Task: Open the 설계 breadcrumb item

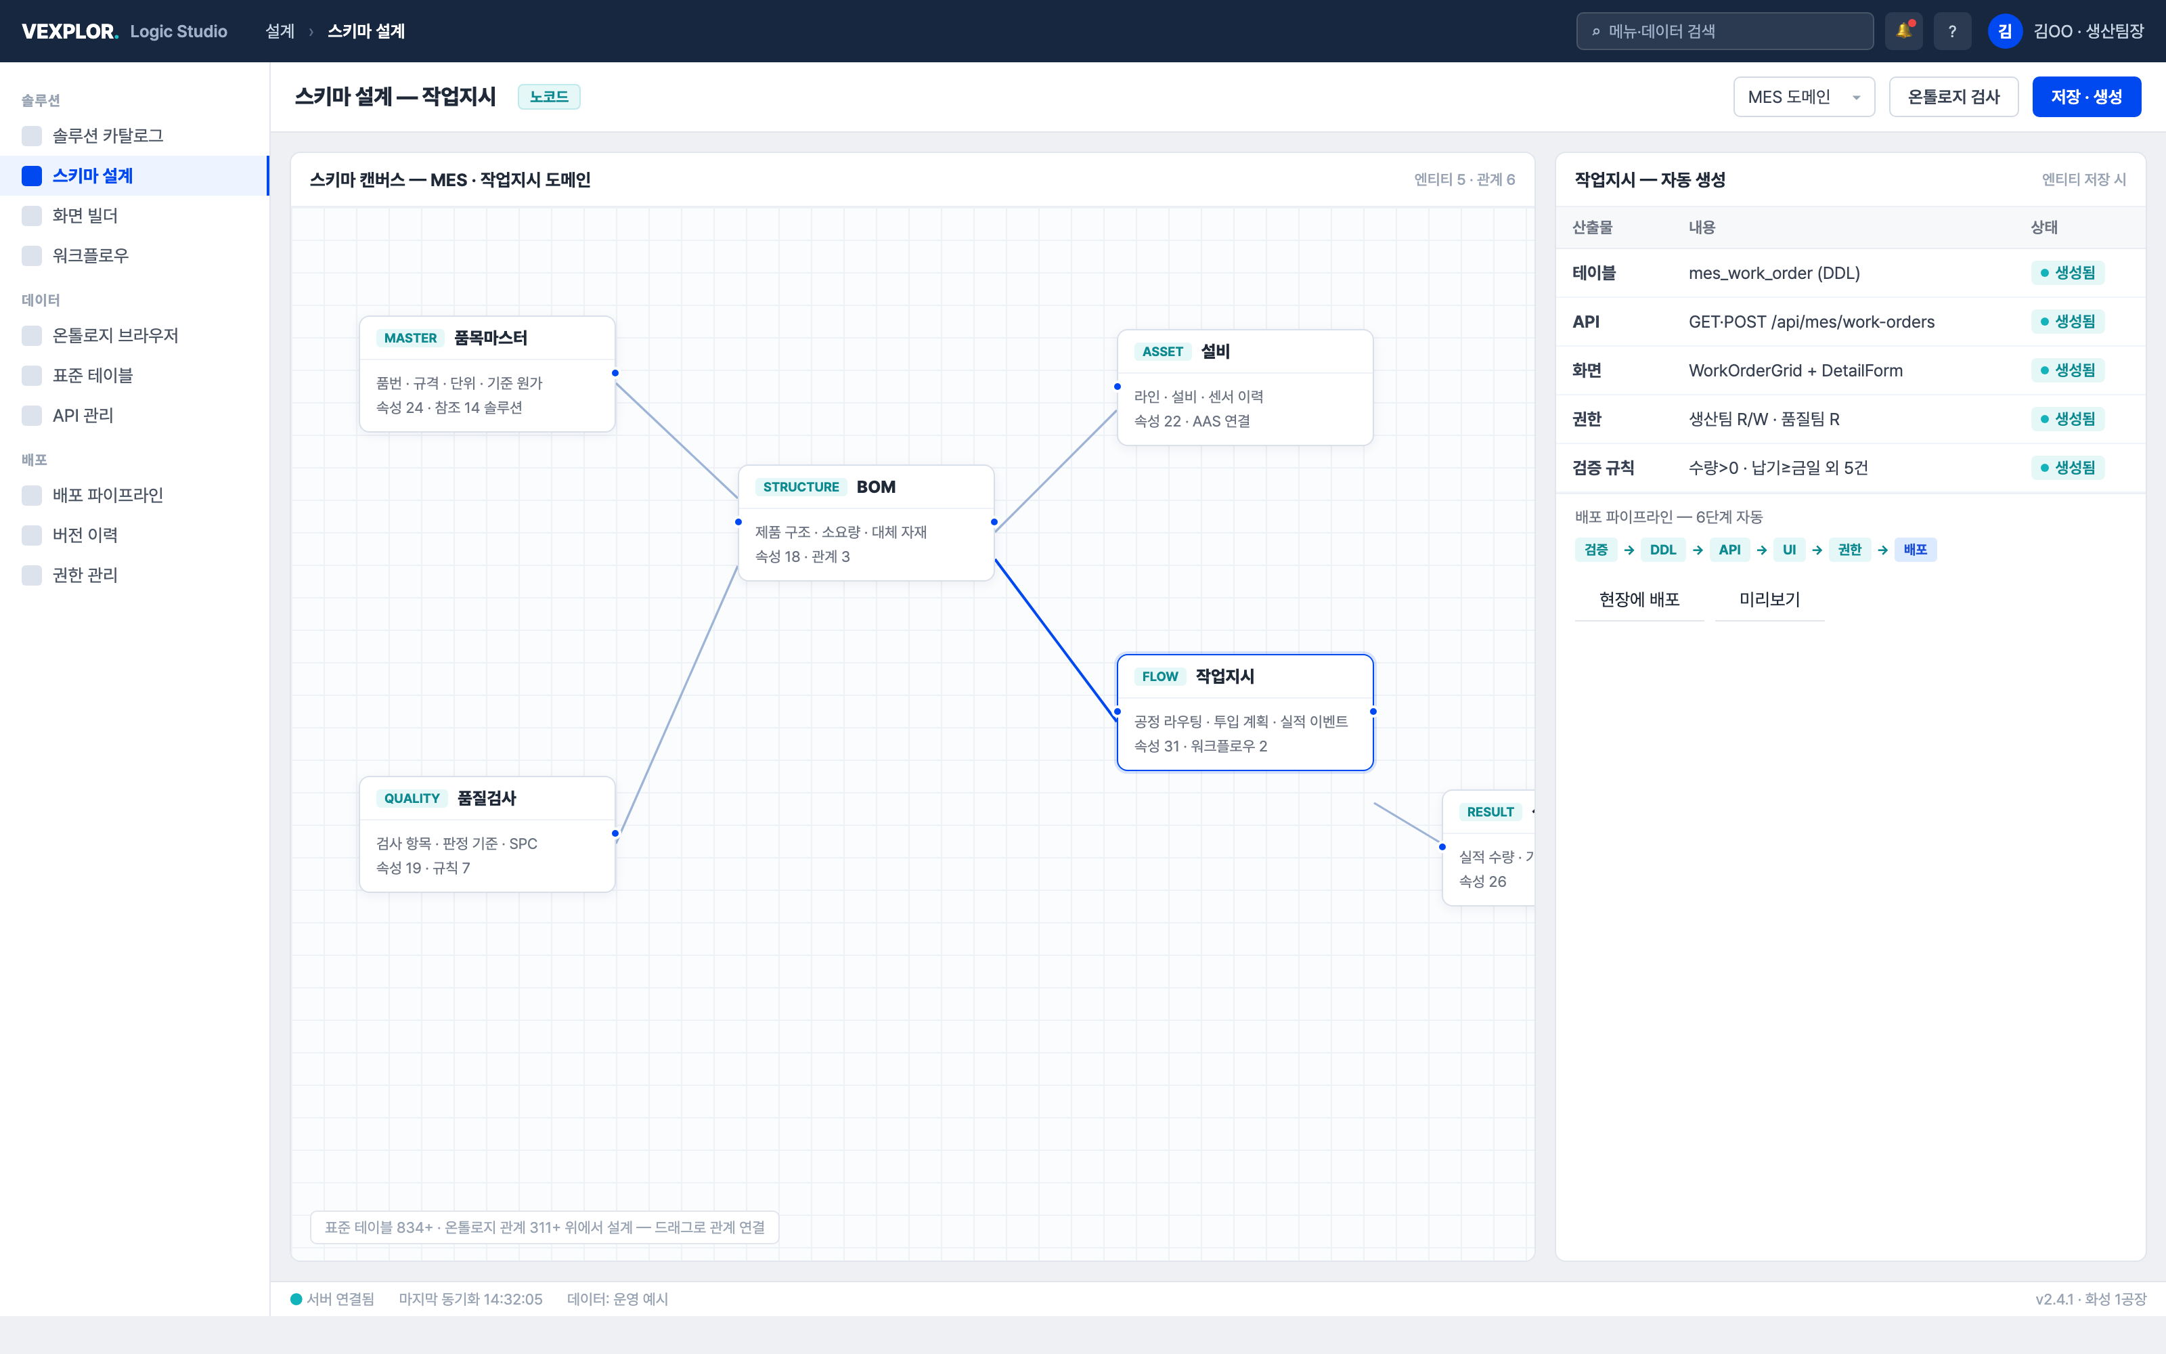Action: coord(280,31)
